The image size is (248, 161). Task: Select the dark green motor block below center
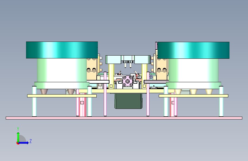(x=128, y=101)
